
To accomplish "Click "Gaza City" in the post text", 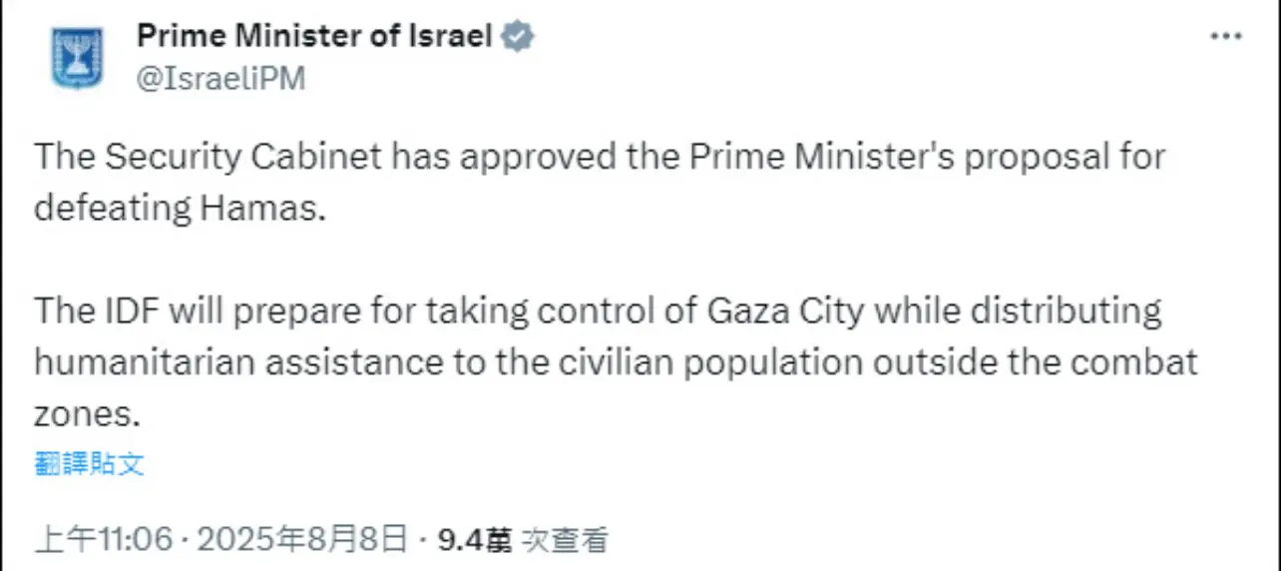I will pos(785,311).
